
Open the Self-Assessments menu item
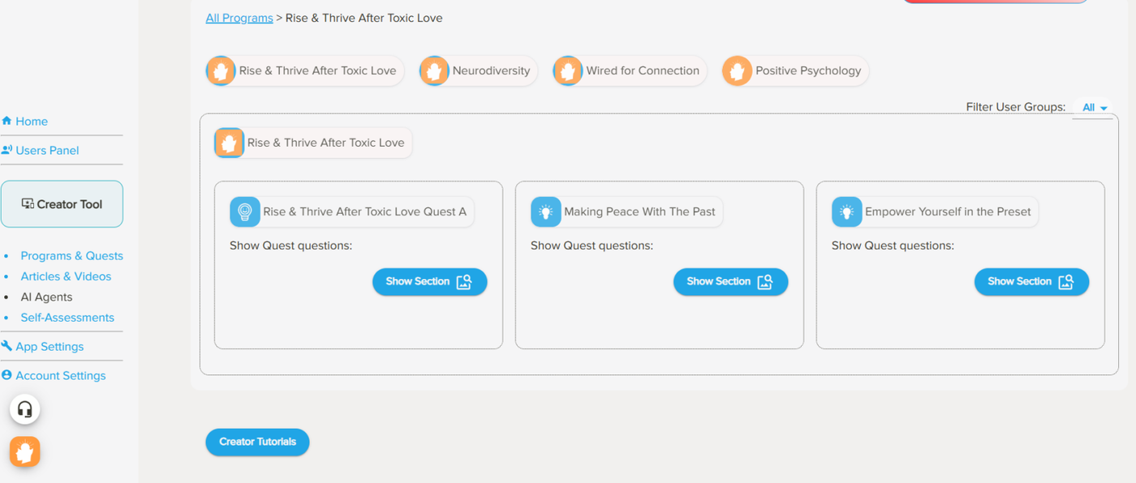[x=67, y=318]
